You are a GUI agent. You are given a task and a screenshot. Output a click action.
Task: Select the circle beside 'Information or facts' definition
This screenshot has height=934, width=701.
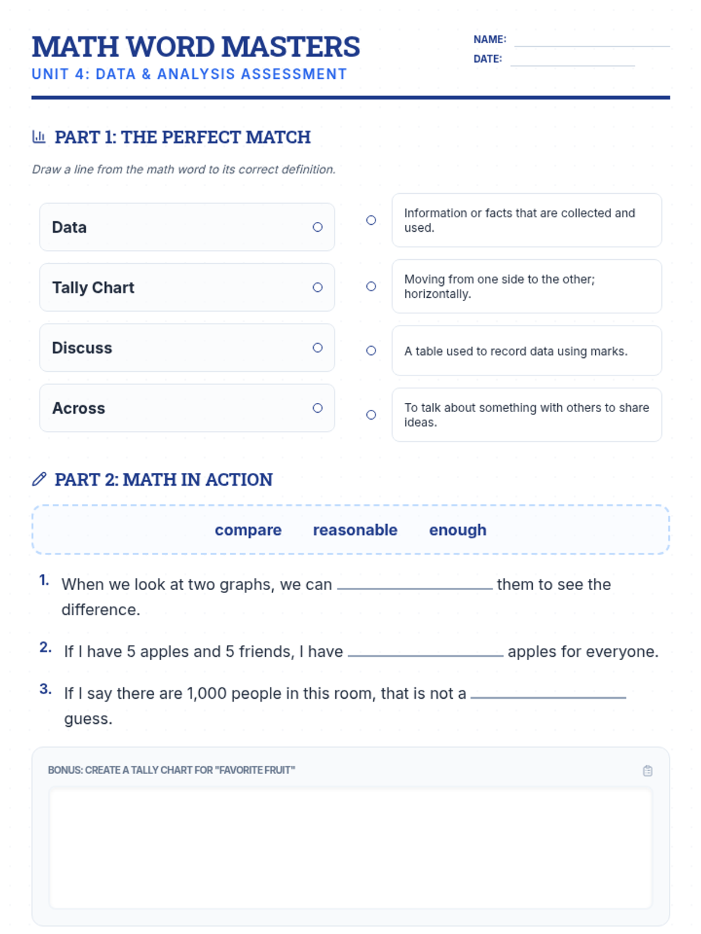click(371, 220)
